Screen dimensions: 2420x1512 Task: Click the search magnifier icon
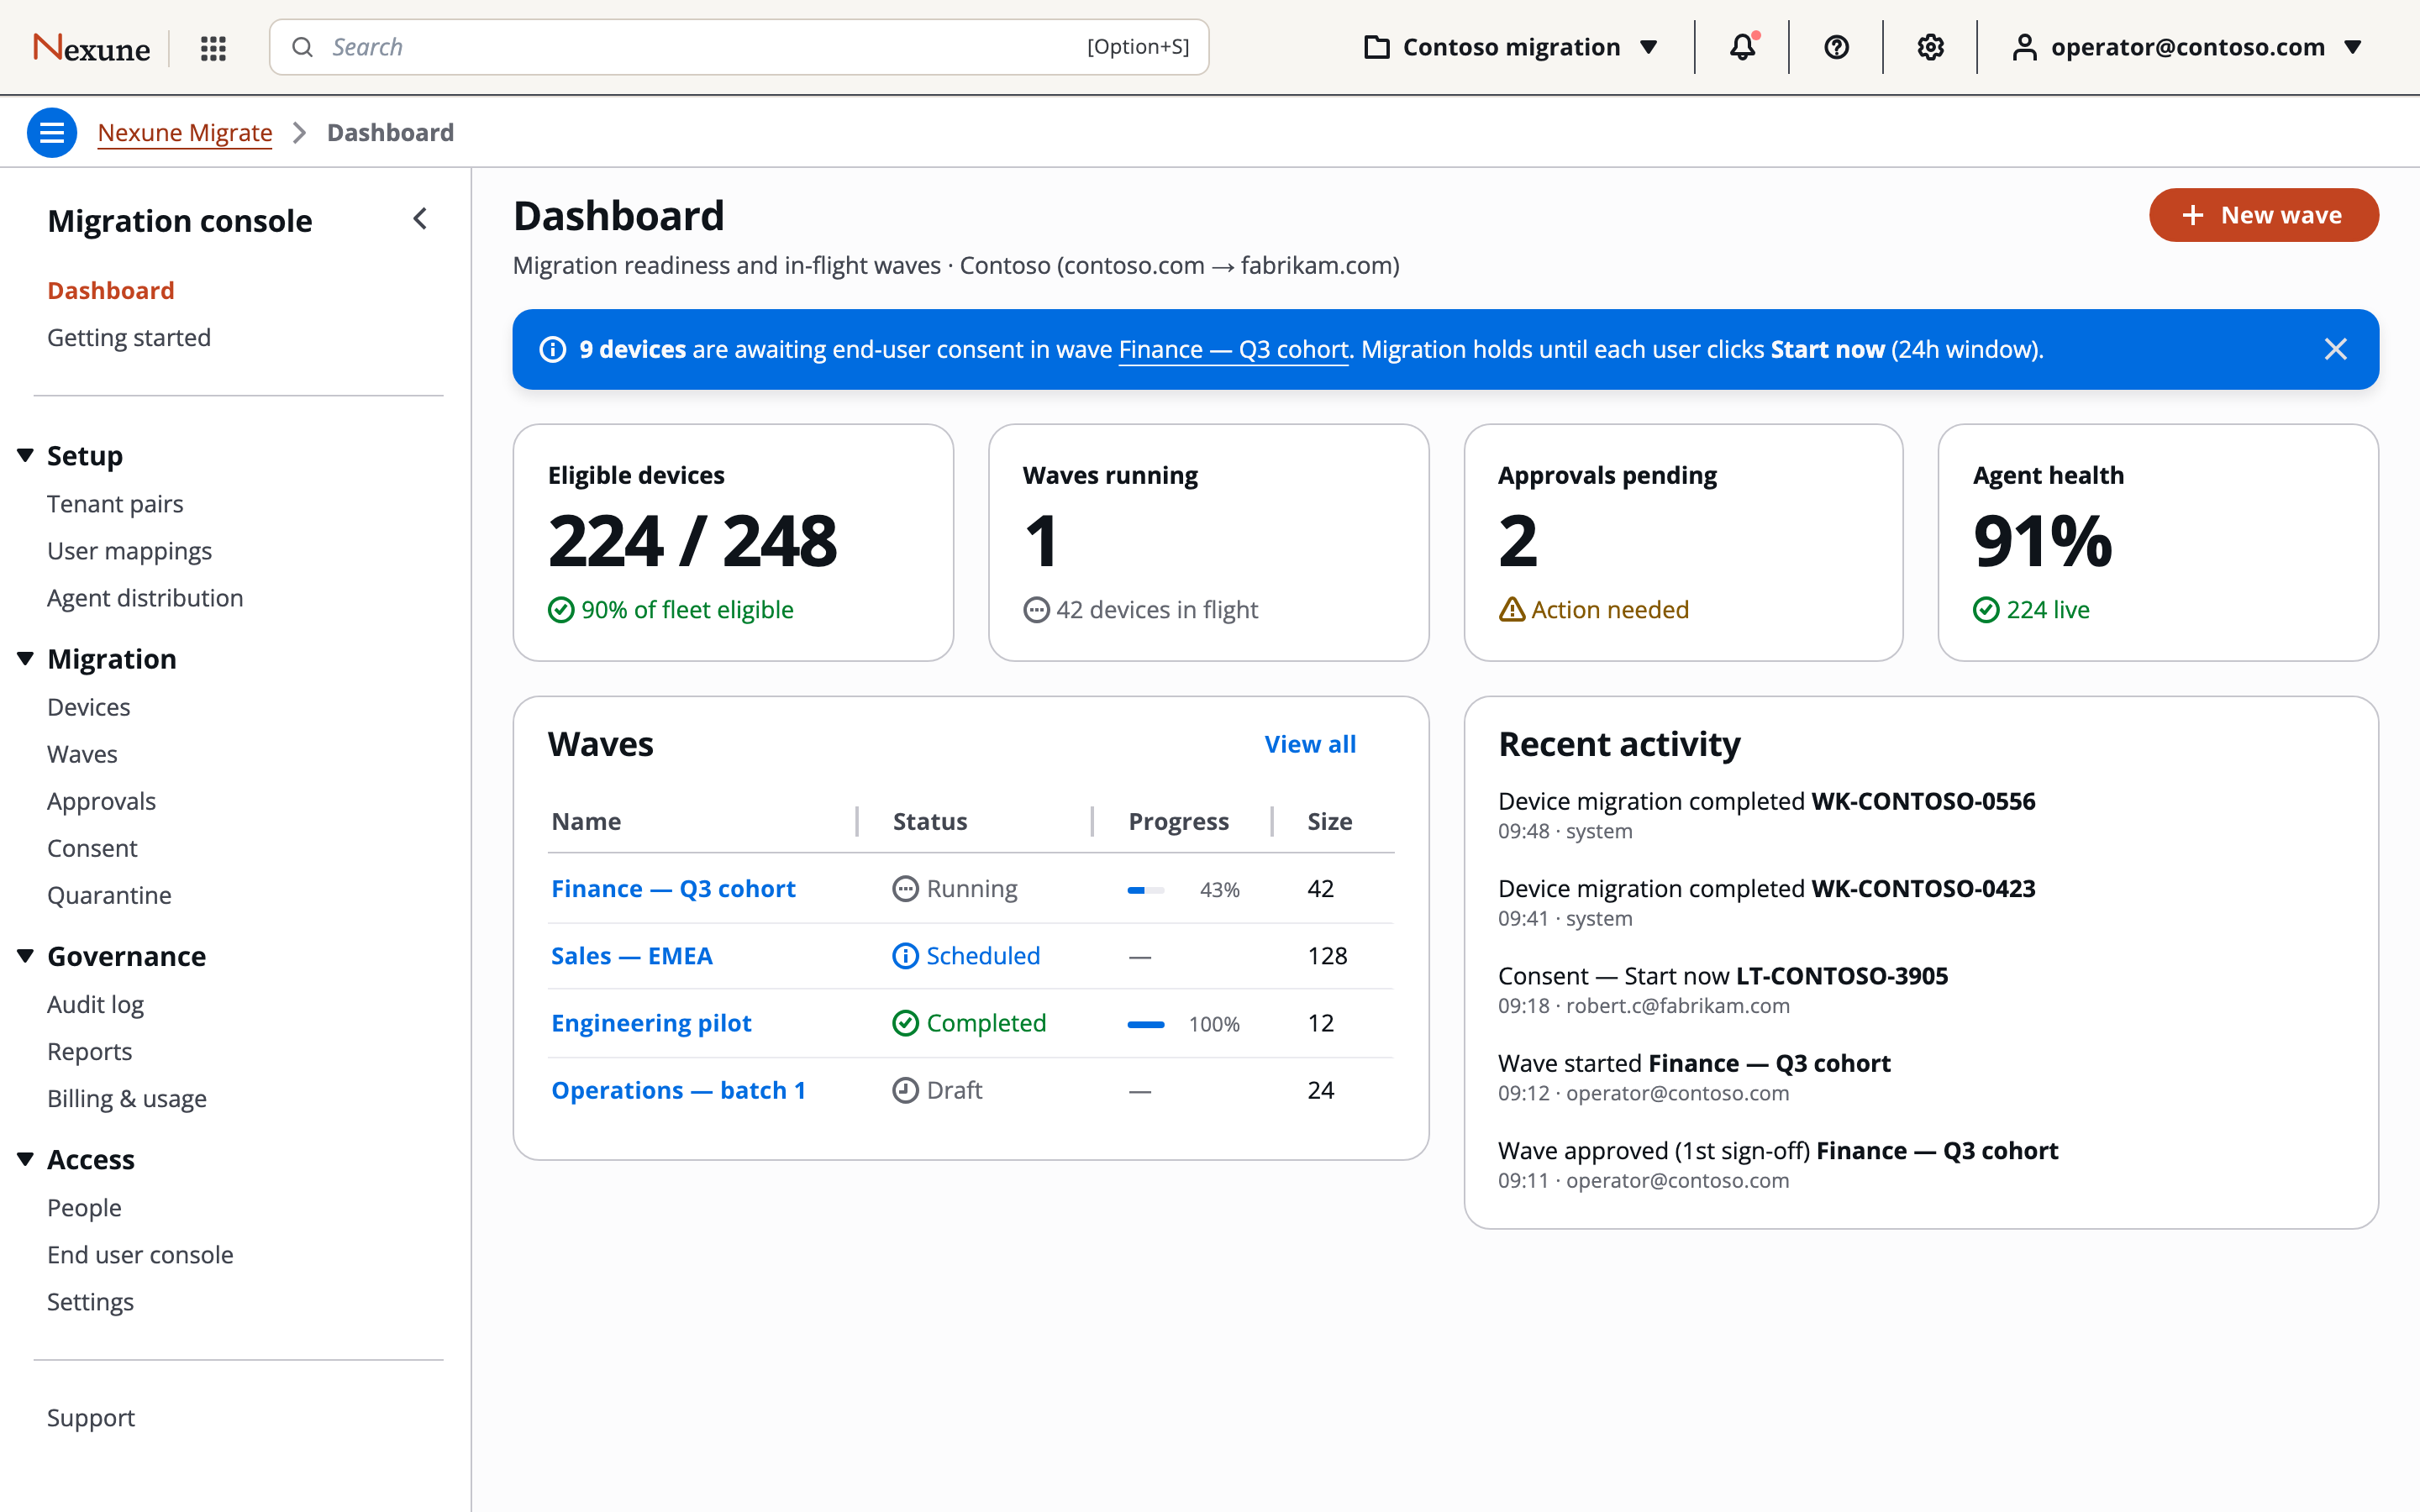(x=302, y=47)
